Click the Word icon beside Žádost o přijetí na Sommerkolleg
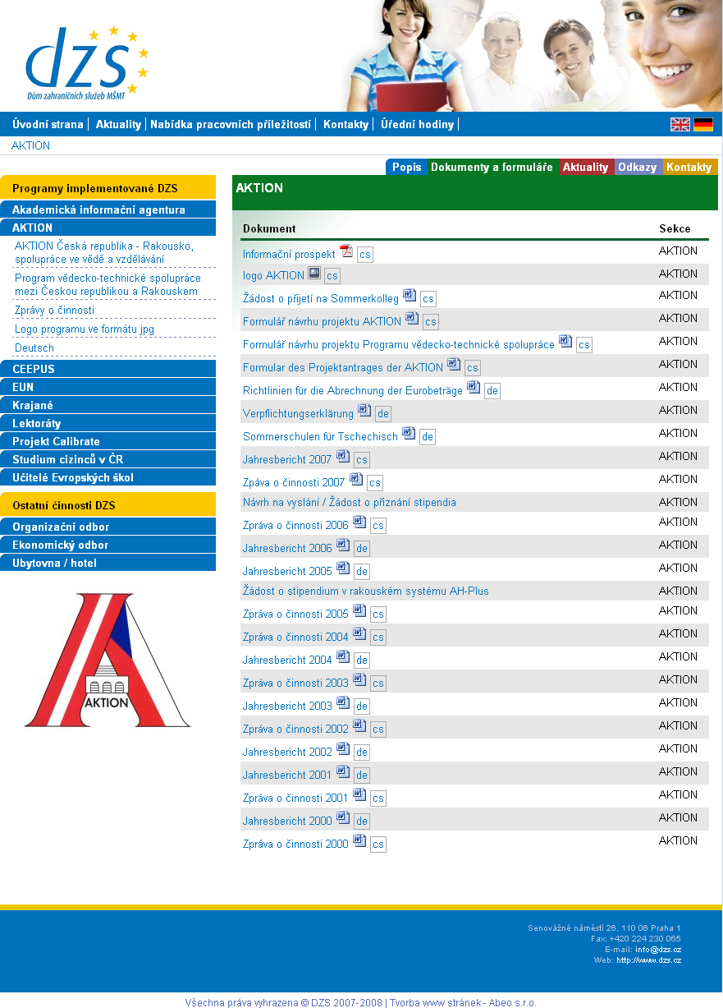Viewport: 723px width, 1008px height. tap(410, 296)
